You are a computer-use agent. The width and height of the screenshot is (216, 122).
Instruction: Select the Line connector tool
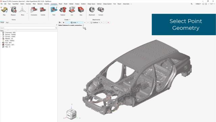(72, 11)
